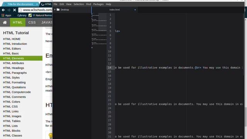The height and width of the screenshot is (139, 247).
Task: Click line number 31 in the gutter
Action: pos(110,137)
